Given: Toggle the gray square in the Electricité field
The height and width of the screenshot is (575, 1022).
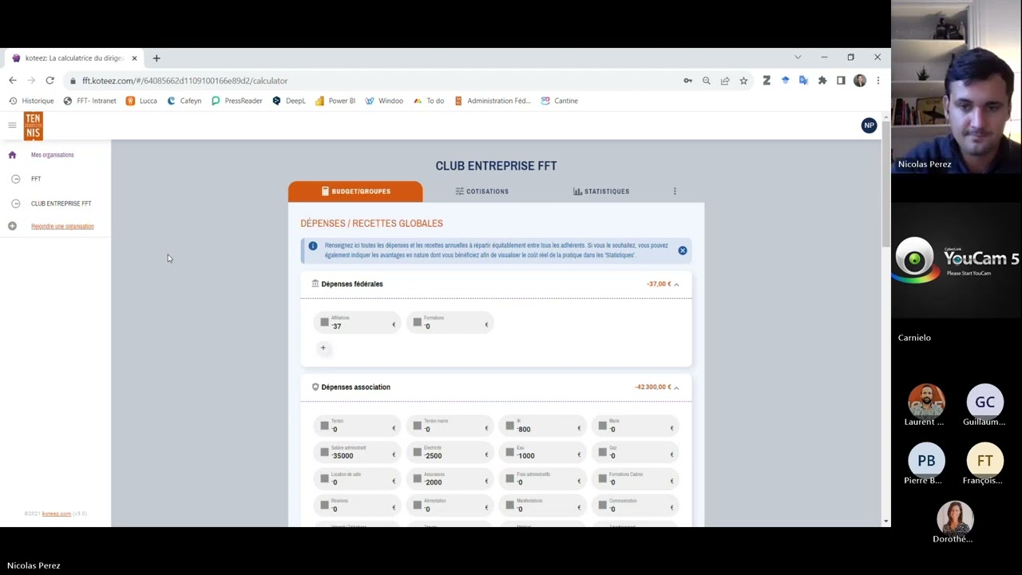Looking at the screenshot, I should pos(417,452).
